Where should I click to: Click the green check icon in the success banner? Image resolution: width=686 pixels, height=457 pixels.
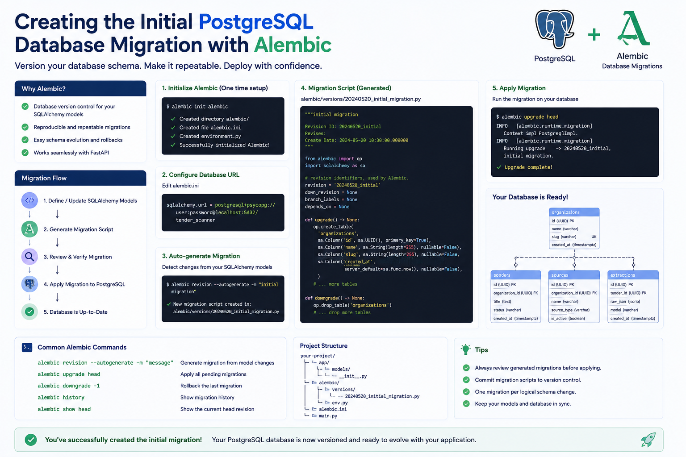point(31,440)
